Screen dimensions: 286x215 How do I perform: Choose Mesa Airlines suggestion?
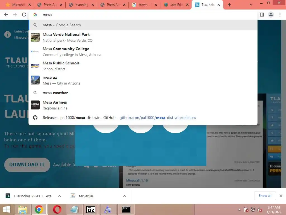pos(143,105)
